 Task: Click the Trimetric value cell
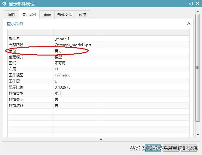[62, 75]
